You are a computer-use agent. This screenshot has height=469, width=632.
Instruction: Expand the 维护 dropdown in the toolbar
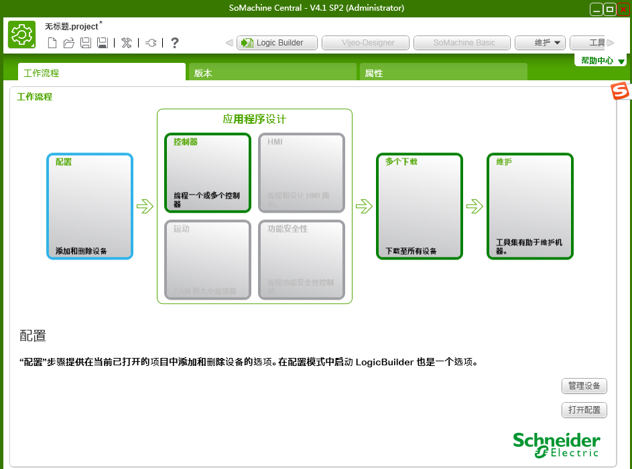tap(540, 43)
